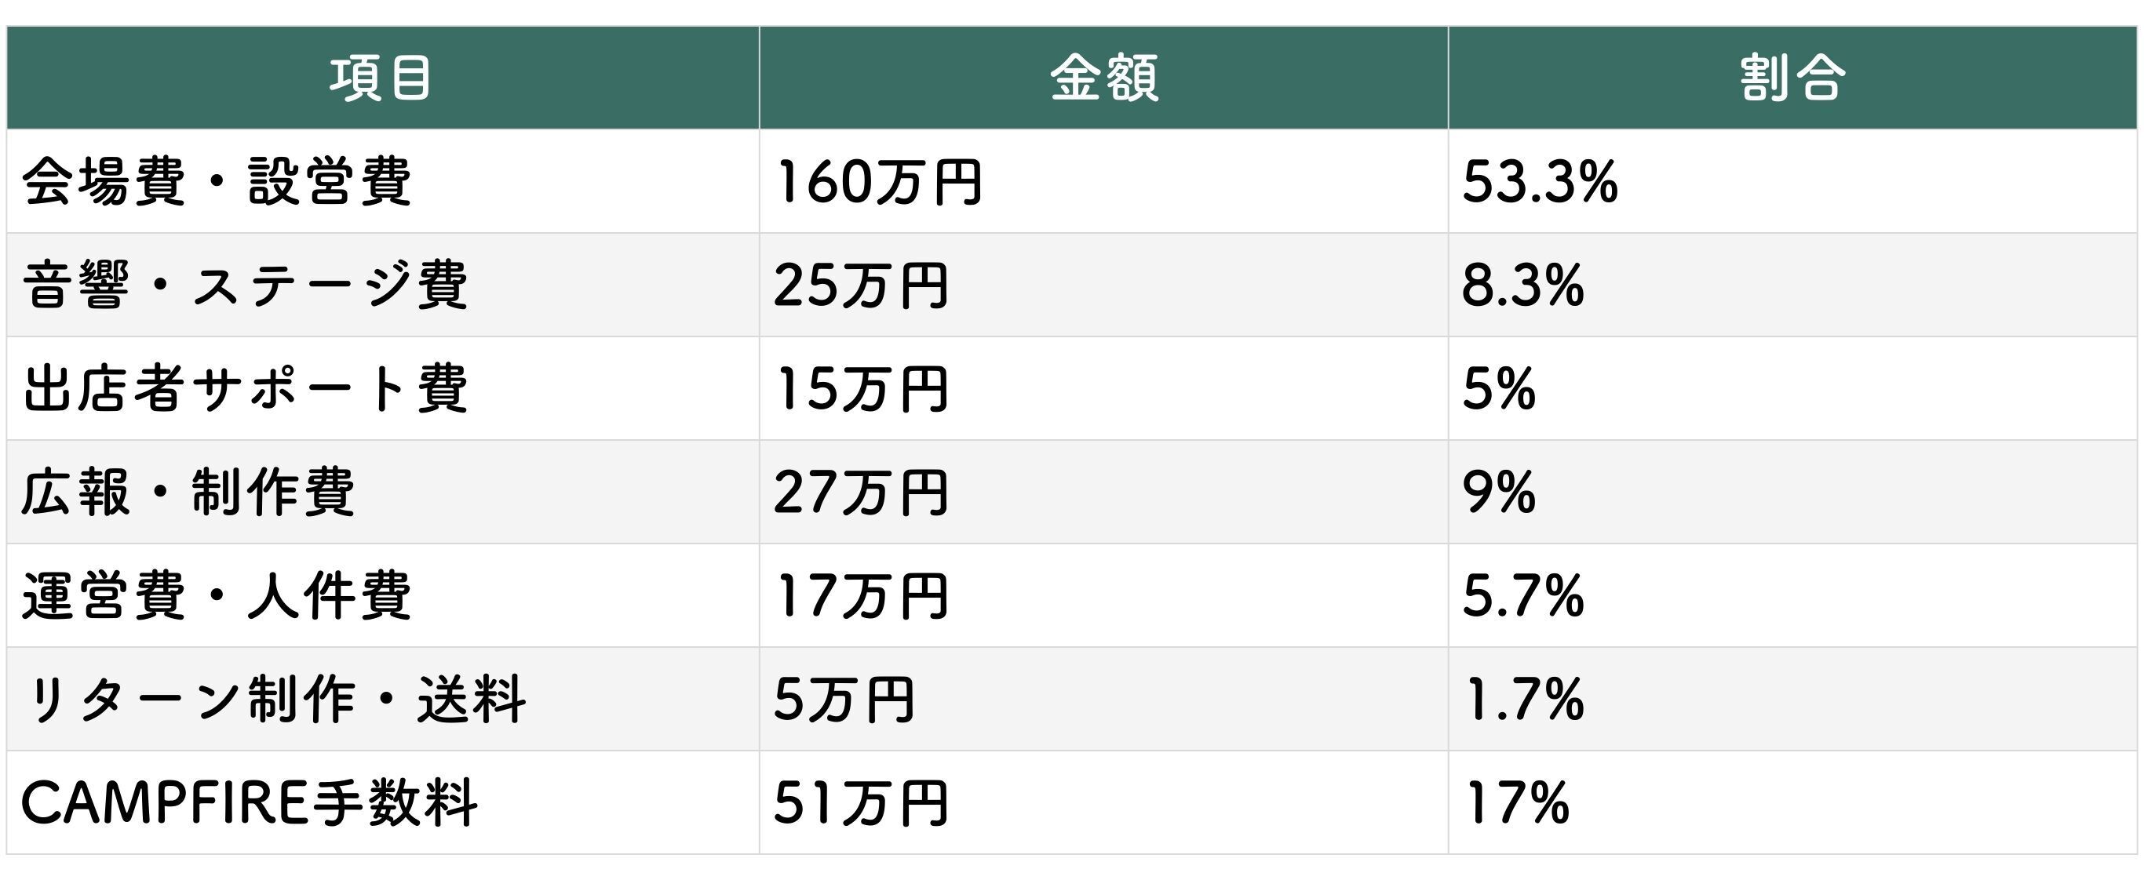Click the 51万円 amount cell
The image size is (2144, 880).
pos(862,802)
